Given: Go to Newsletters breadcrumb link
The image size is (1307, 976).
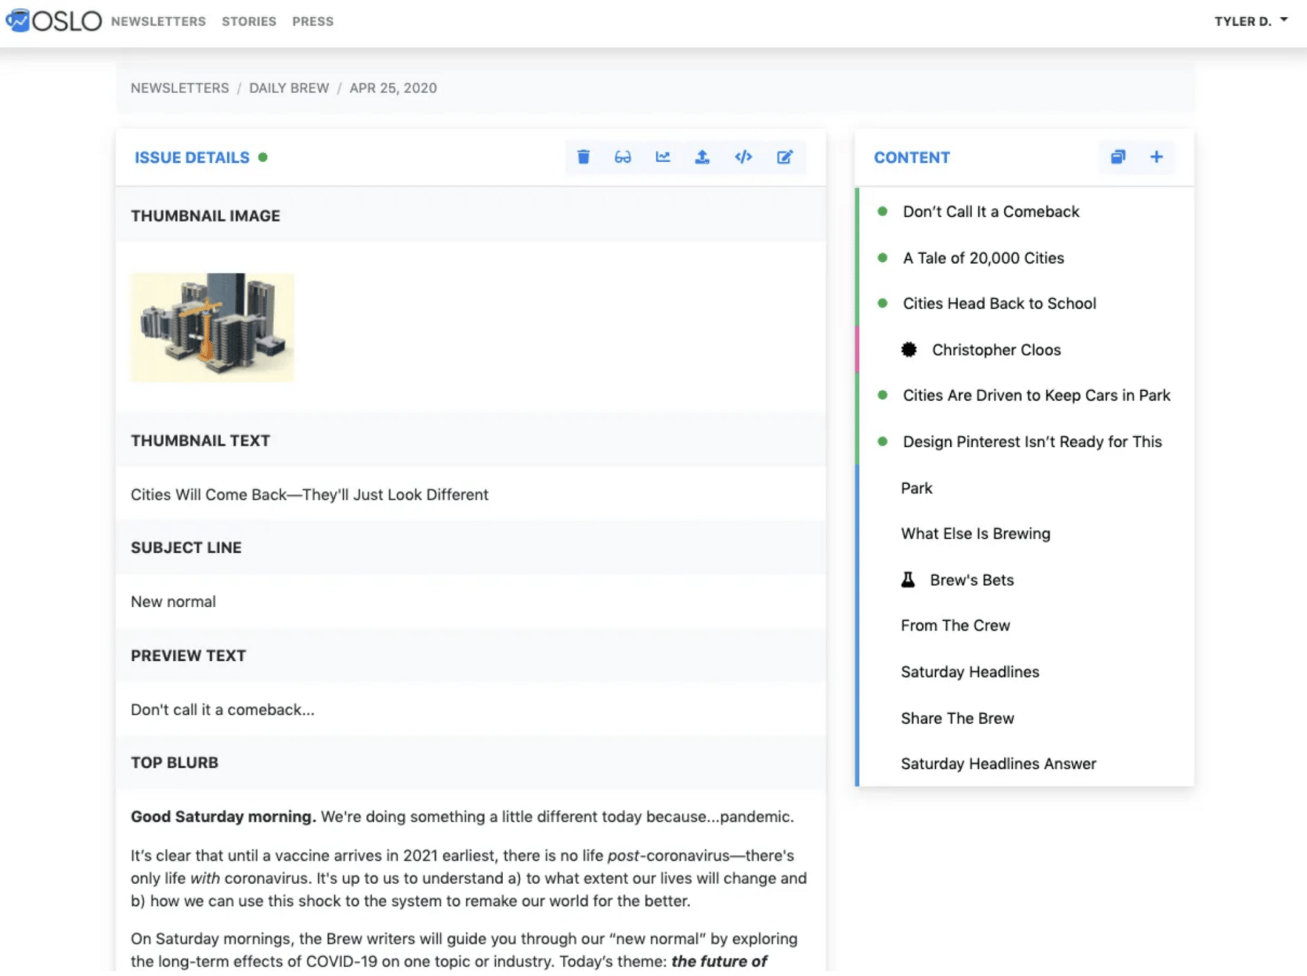Looking at the screenshot, I should pyautogui.click(x=180, y=88).
